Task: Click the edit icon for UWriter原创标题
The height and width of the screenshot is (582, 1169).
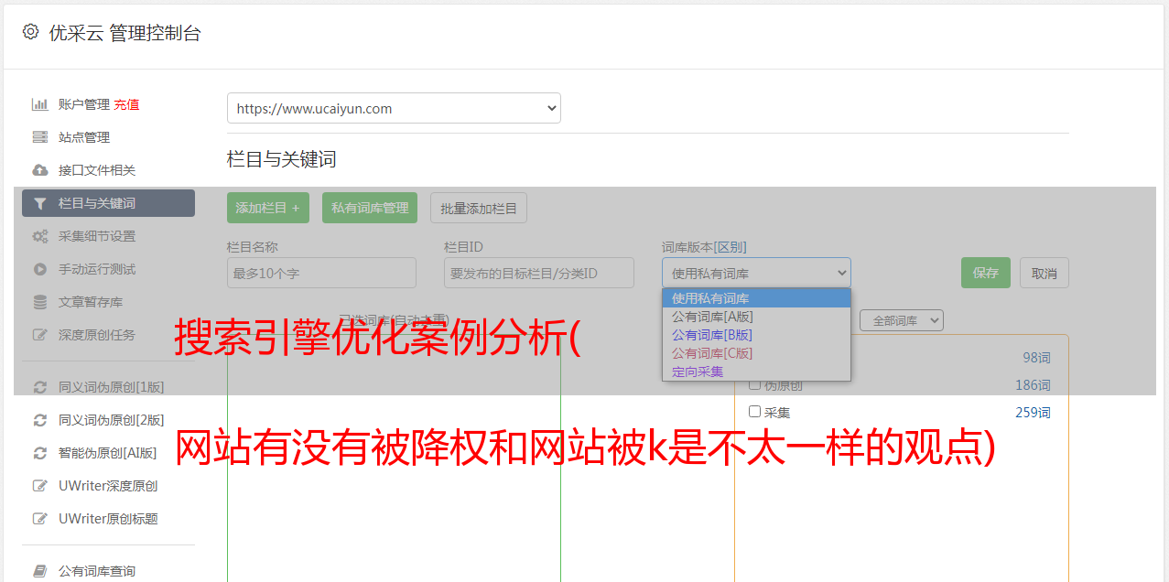Action: 39,519
